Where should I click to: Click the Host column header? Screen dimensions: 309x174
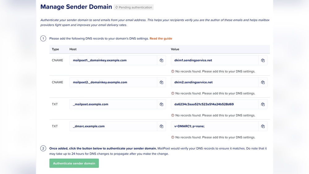point(73,49)
